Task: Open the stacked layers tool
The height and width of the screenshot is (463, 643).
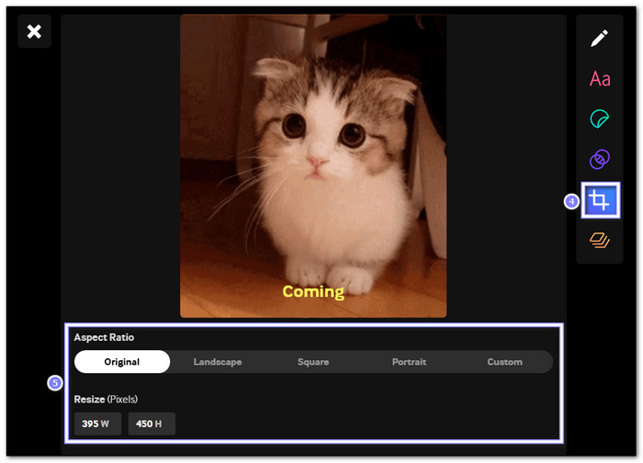Action: coord(600,240)
